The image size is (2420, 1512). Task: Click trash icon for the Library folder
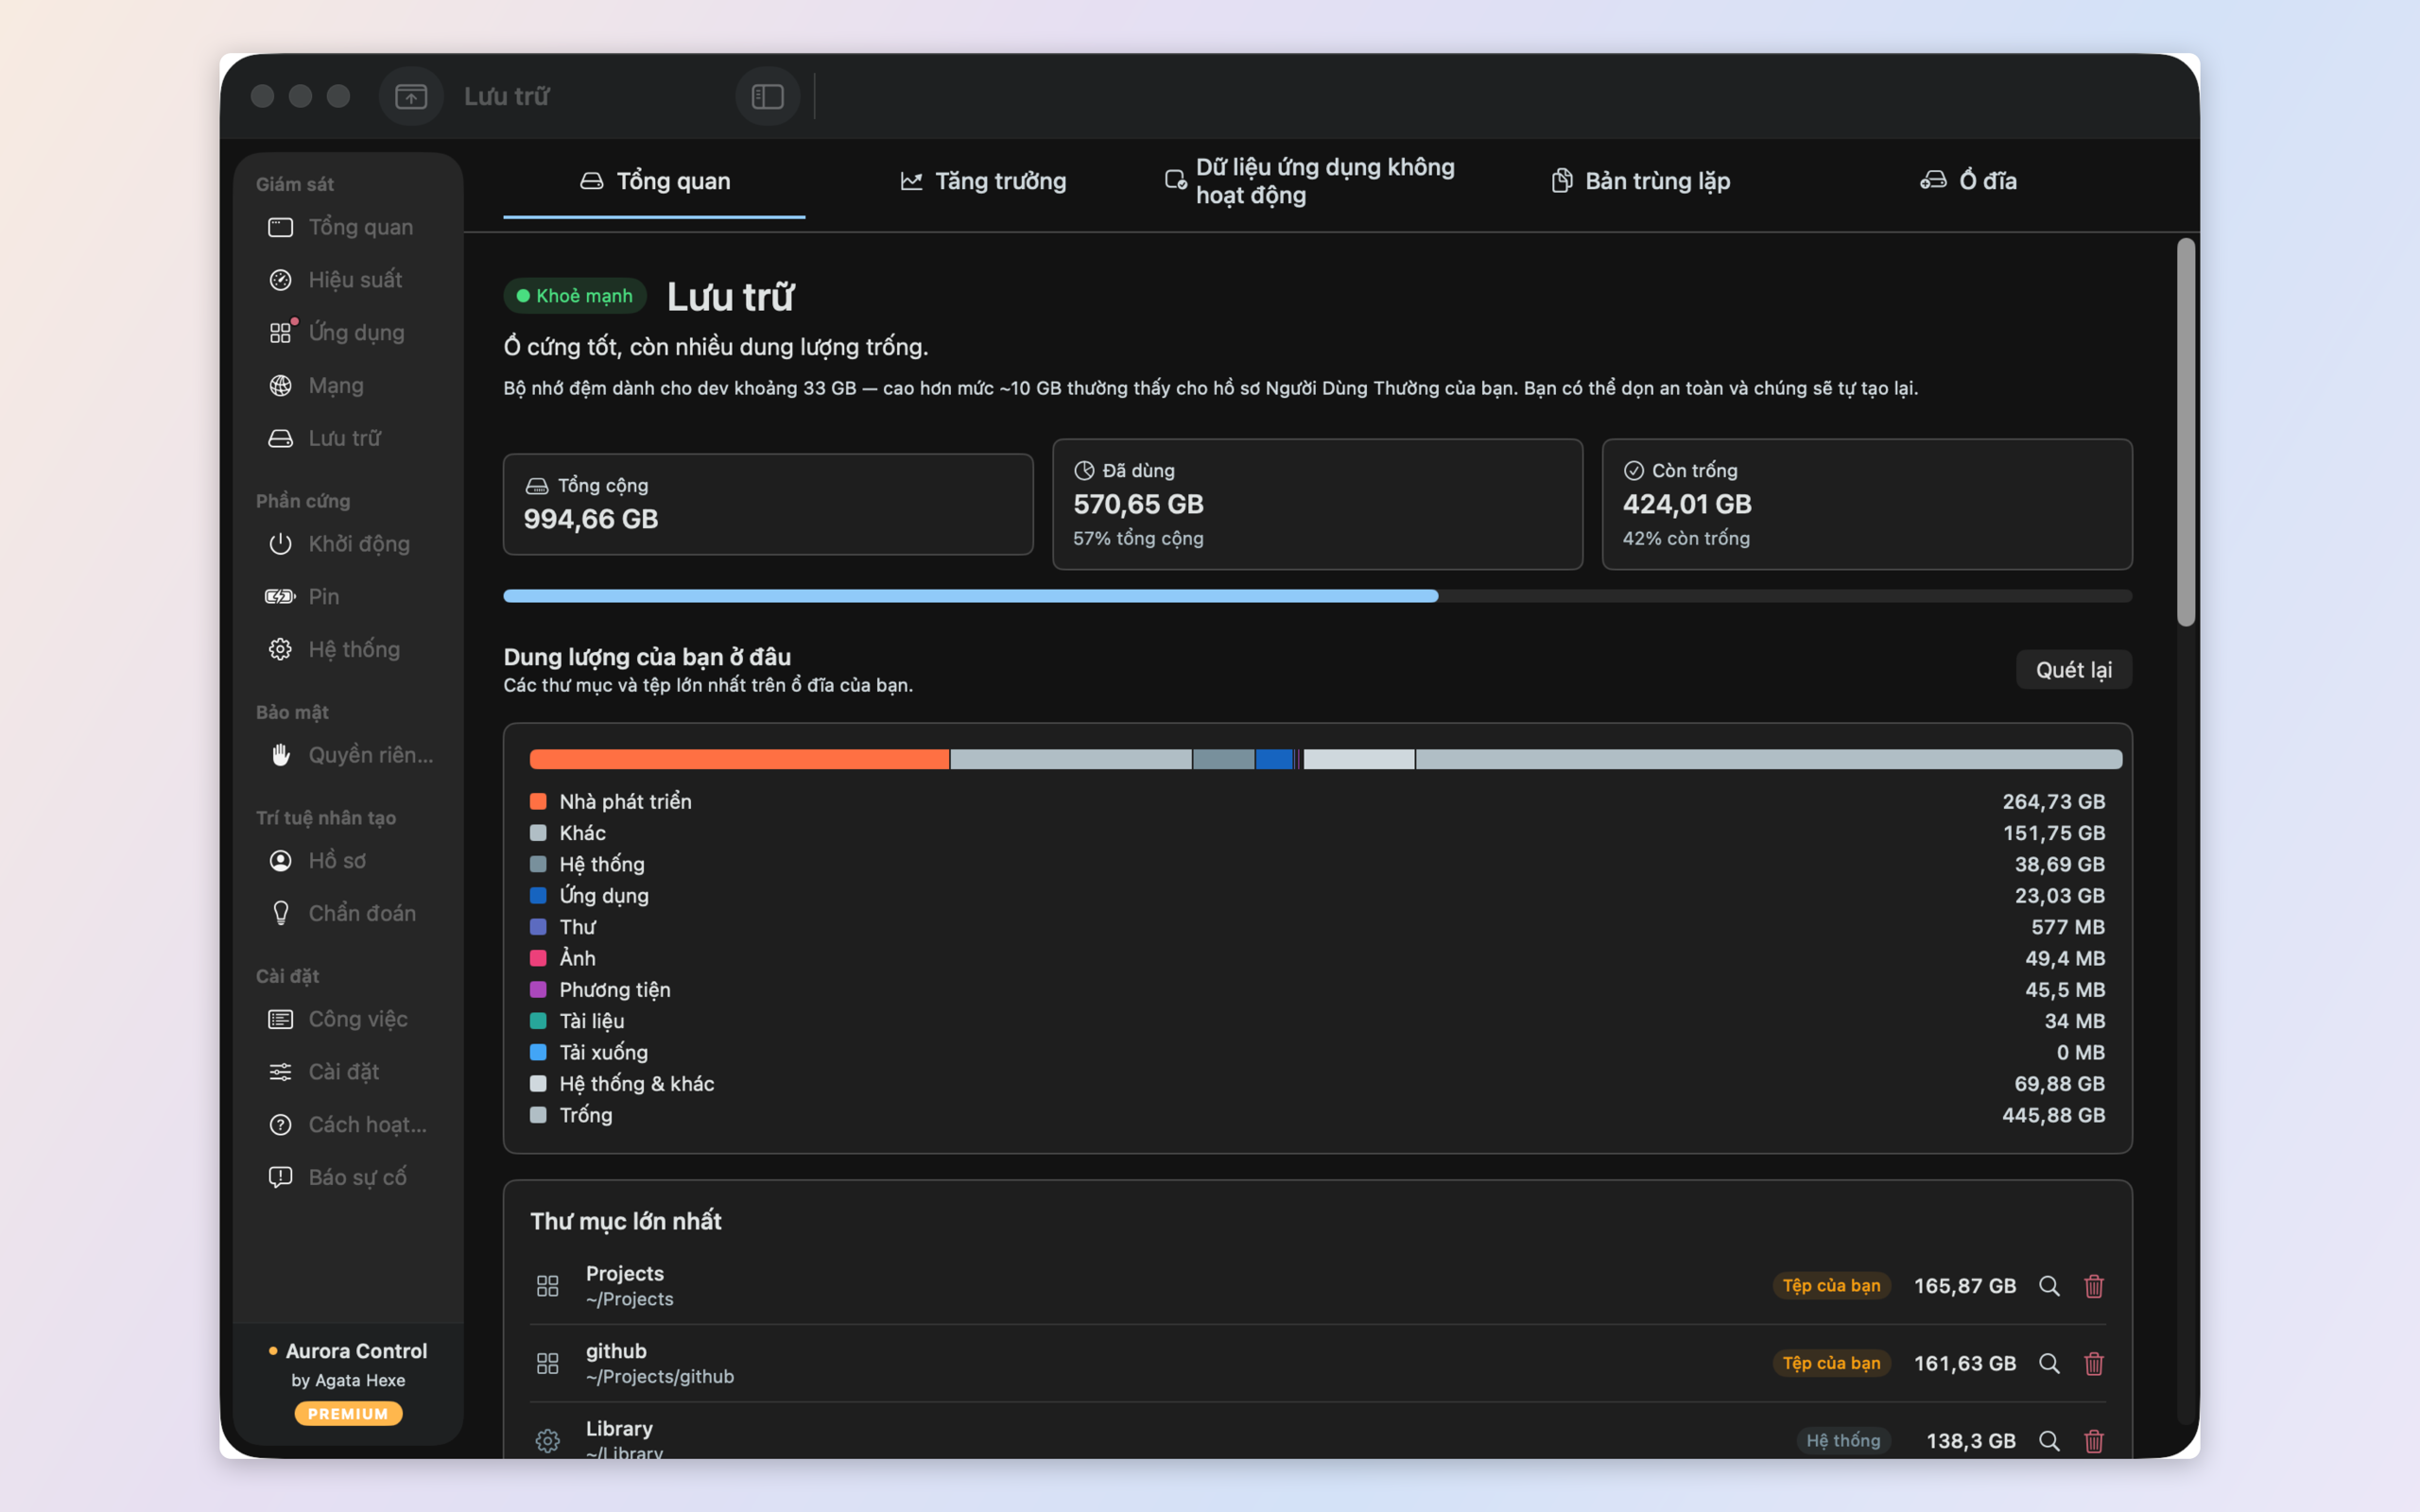click(x=2093, y=1441)
